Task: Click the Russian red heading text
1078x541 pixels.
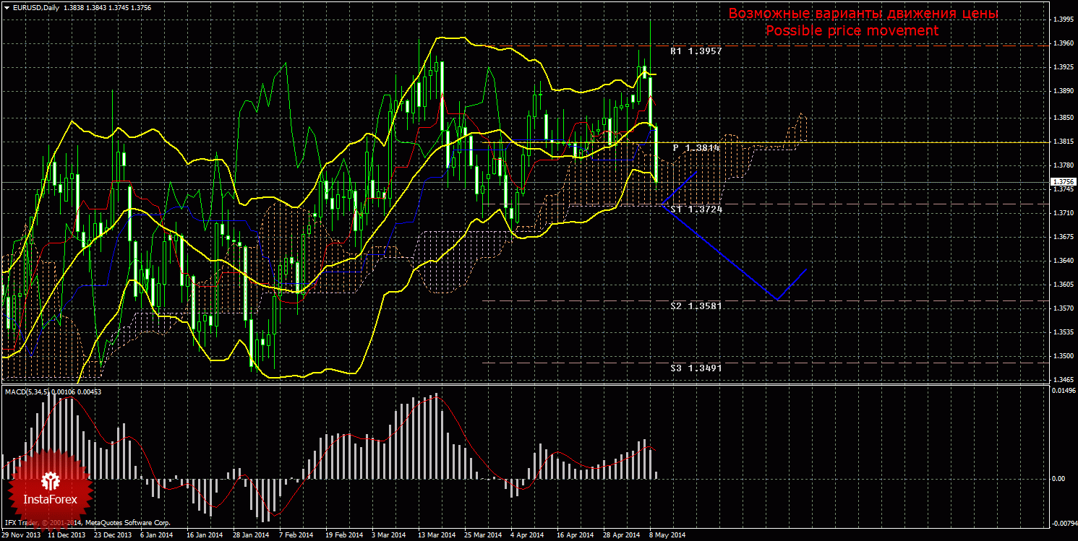Action: (x=863, y=14)
